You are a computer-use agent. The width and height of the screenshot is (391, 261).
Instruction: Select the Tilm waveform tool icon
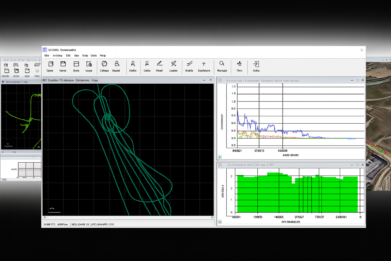coord(239,66)
